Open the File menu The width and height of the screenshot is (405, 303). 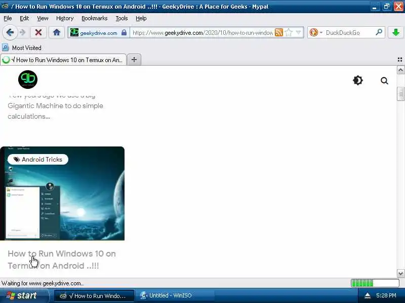tap(8, 18)
